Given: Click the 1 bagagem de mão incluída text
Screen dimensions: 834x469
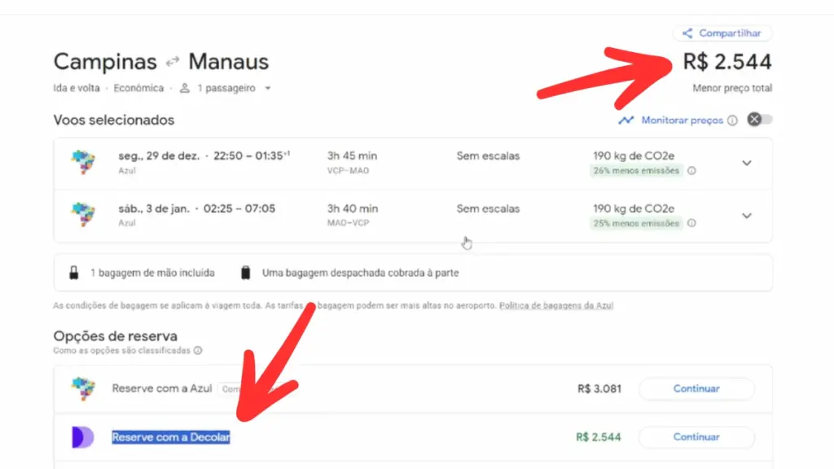Looking at the screenshot, I should tap(152, 273).
